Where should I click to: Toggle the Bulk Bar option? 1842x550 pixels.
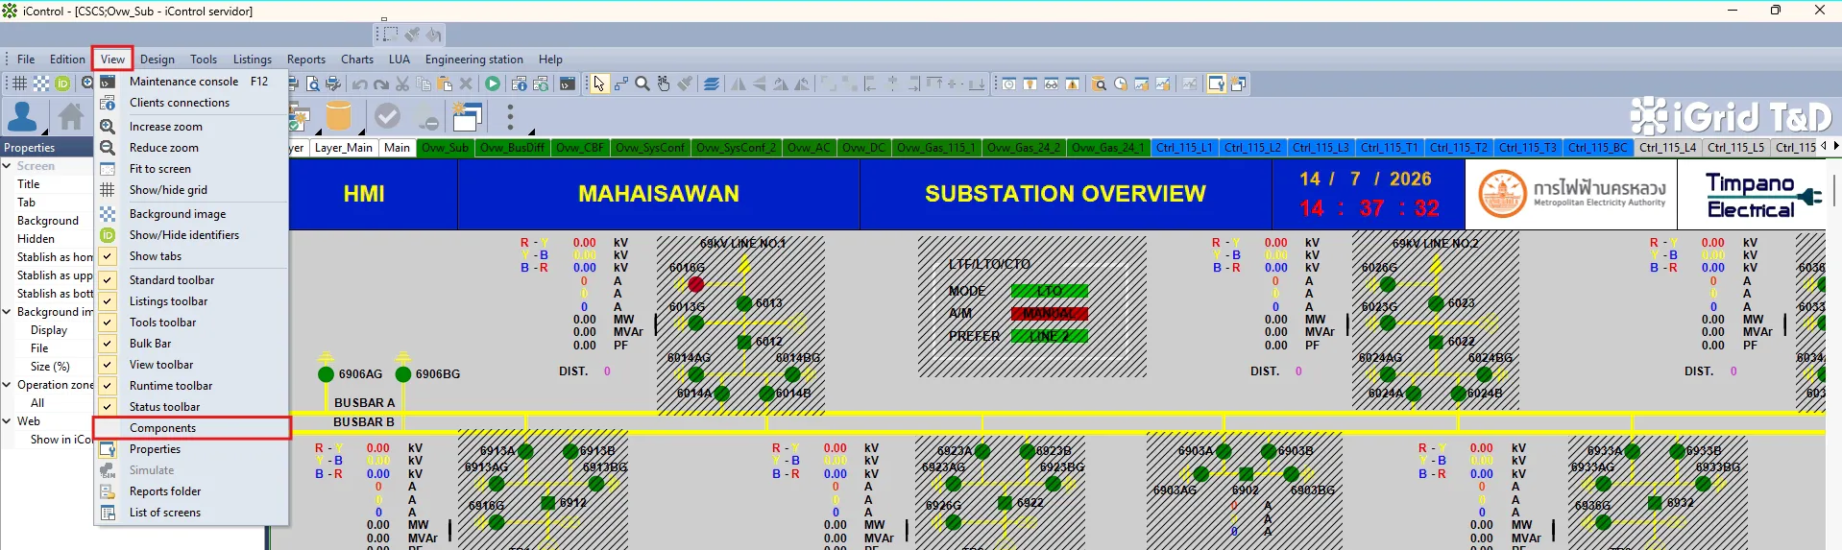[x=191, y=344]
